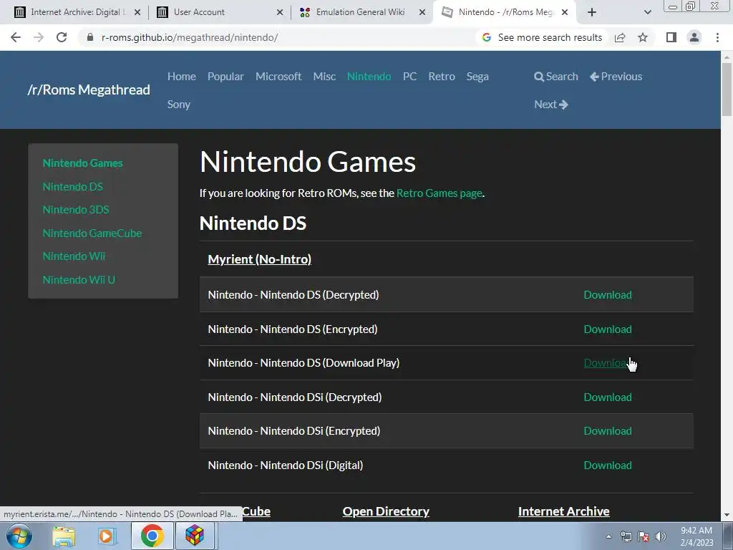Open the Open Directory heading link
Viewport: 733px width, 550px height.
(386, 511)
